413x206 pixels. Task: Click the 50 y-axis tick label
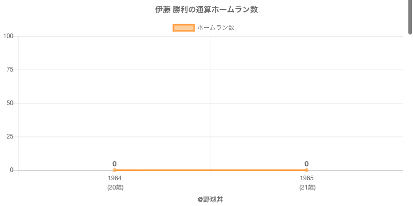(10, 103)
